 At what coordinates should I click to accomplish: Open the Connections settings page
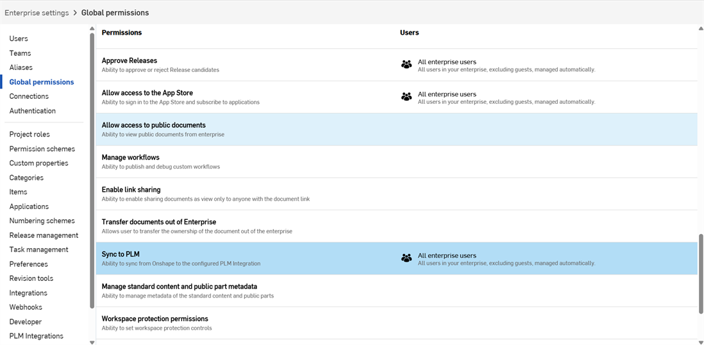click(x=29, y=96)
